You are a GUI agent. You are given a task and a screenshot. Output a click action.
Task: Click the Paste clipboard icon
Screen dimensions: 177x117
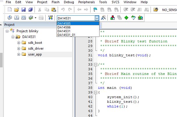54,10
